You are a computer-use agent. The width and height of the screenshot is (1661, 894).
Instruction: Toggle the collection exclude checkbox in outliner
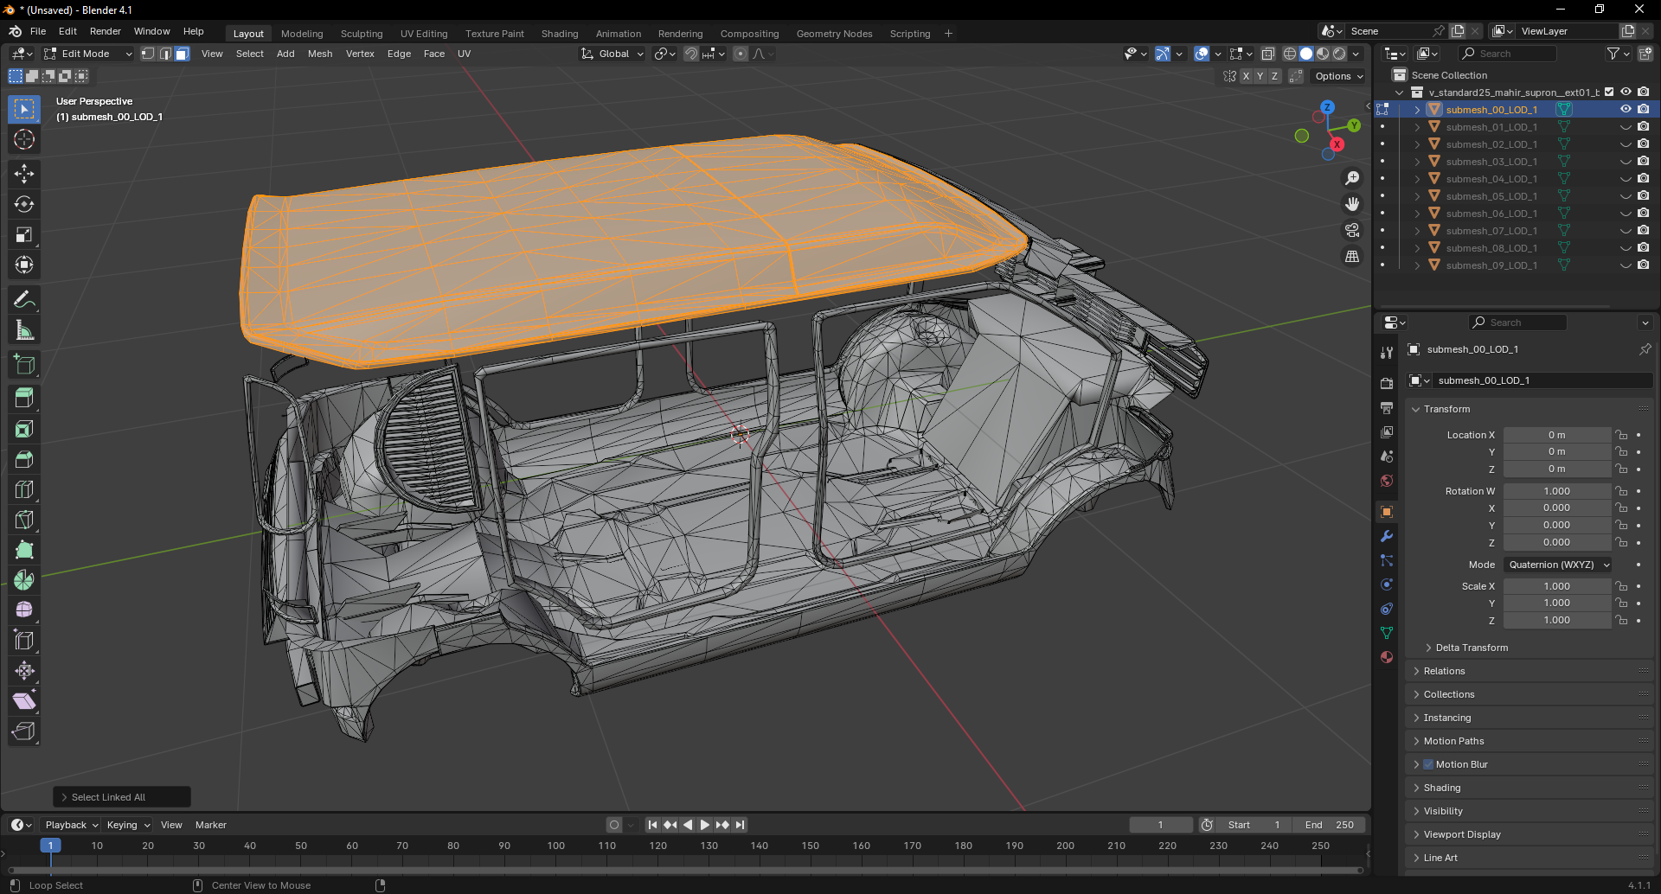[1609, 93]
